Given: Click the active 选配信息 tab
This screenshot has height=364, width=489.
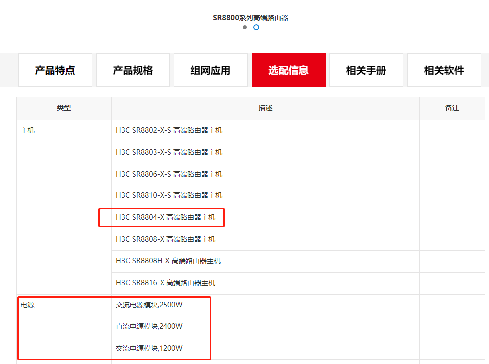Looking at the screenshot, I should point(289,70).
